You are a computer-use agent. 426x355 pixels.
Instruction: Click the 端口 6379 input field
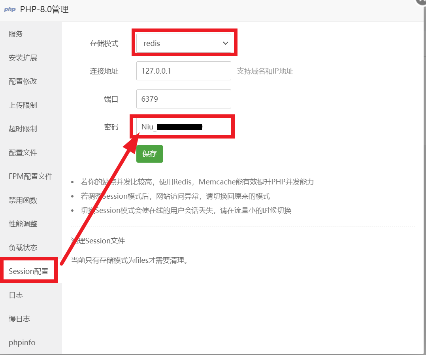[x=183, y=99]
